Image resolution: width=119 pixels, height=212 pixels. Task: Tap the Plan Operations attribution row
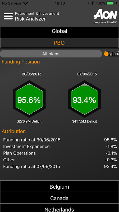(x=60, y=153)
